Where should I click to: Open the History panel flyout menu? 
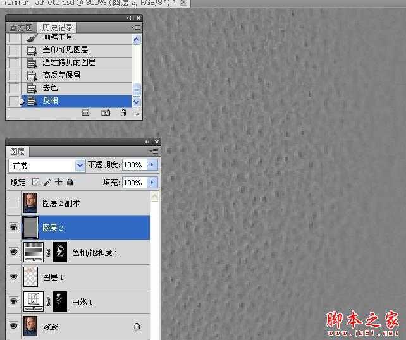pos(136,27)
